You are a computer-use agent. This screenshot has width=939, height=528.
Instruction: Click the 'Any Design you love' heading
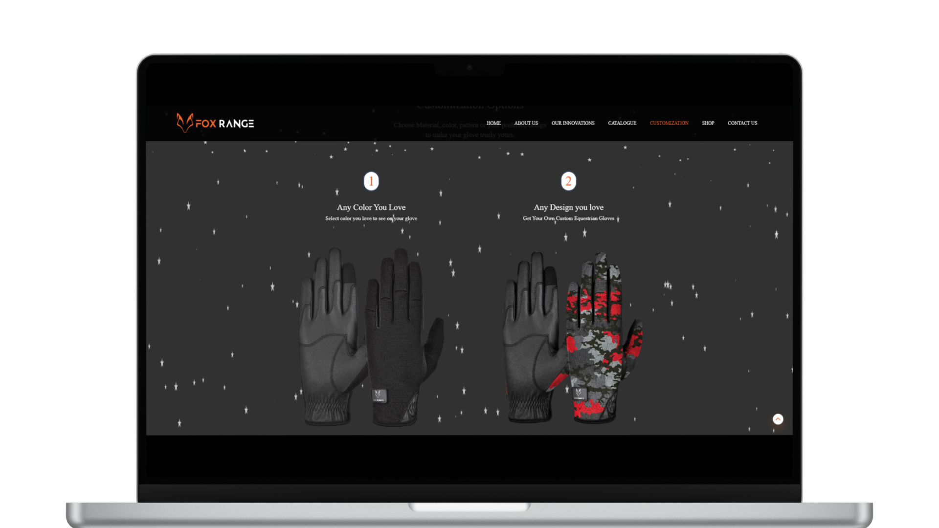point(568,207)
